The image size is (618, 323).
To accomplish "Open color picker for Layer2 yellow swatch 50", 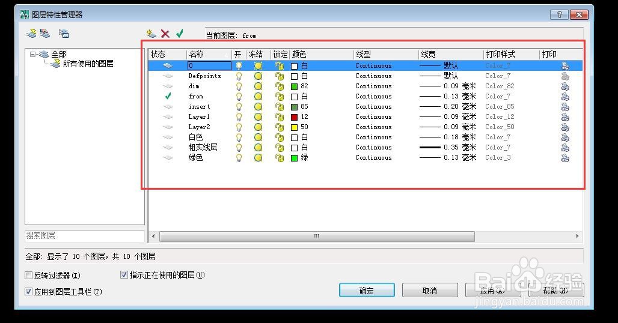I will [294, 127].
